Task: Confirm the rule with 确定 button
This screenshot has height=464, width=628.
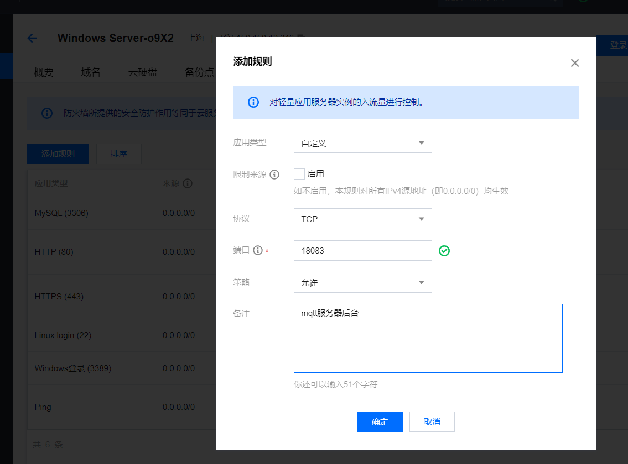Action: pos(380,421)
